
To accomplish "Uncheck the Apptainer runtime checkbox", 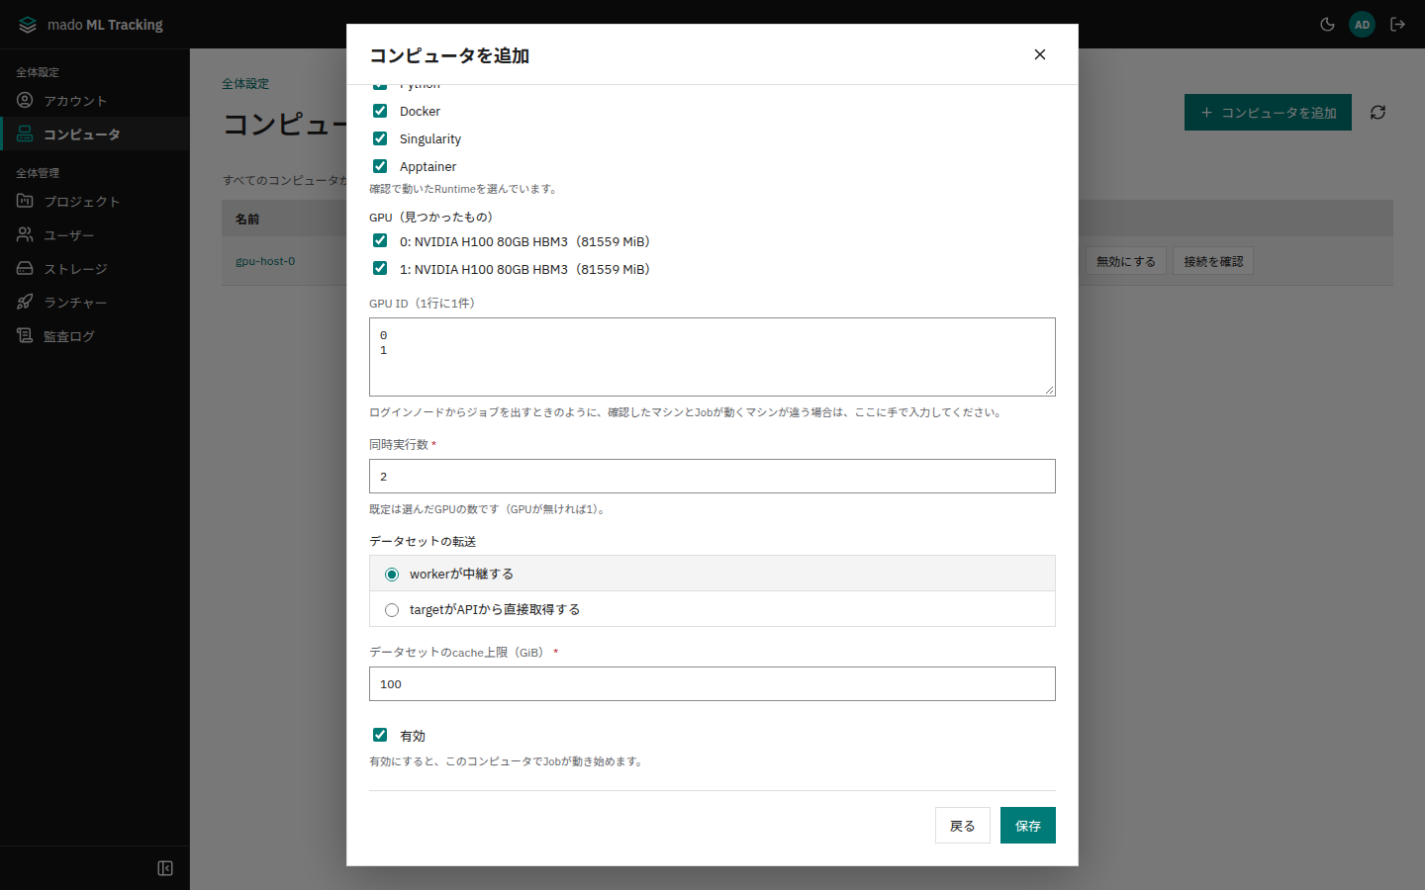I will [x=380, y=166].
